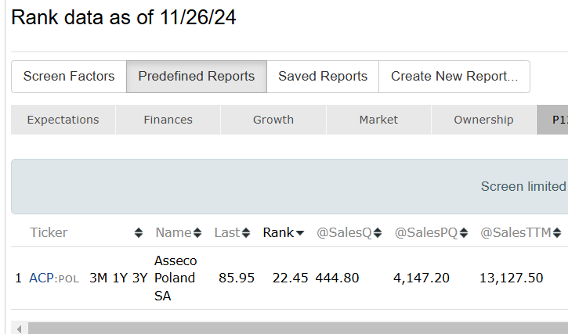Click the @SalesPQ column sort icon

click(464, 233)
